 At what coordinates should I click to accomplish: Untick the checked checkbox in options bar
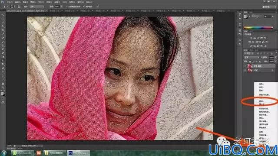(84, 6)
